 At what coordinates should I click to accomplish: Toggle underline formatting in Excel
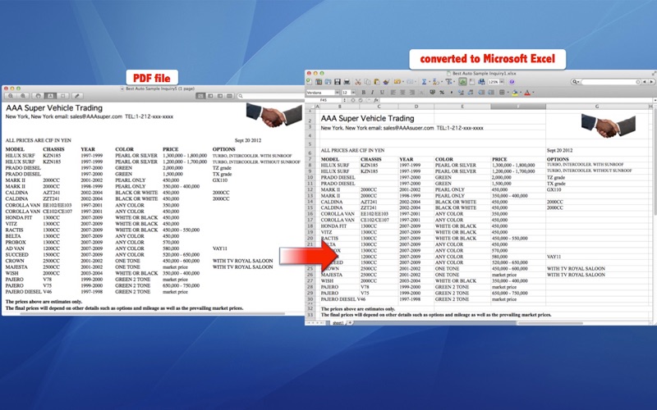[379, 93]
